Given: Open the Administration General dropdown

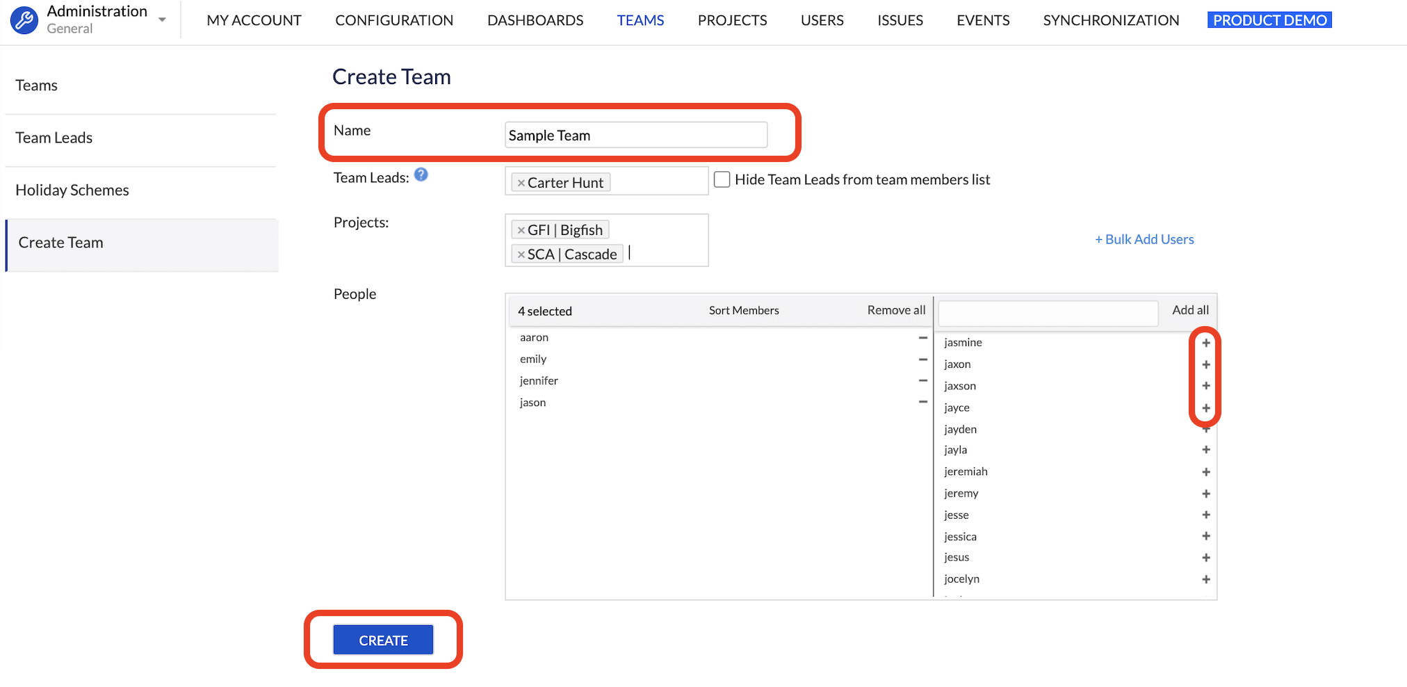Looking at the screenshot, I should tap(161, 19).
